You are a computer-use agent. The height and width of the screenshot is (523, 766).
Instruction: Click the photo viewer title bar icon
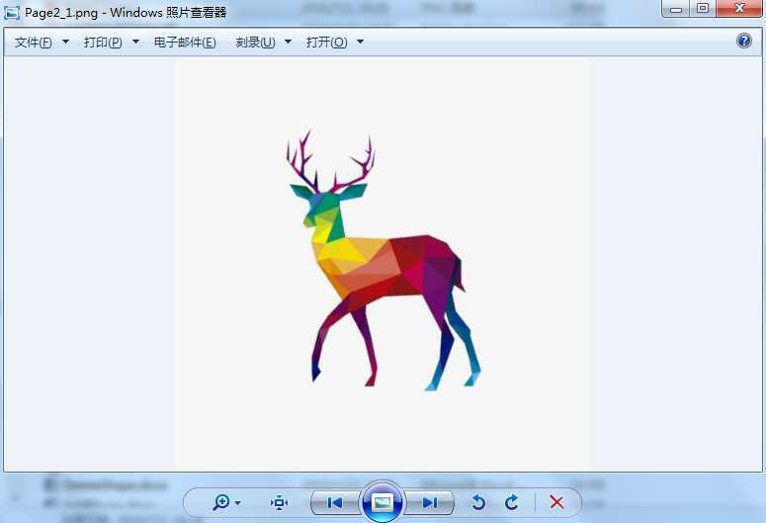(x=12, y=12)
